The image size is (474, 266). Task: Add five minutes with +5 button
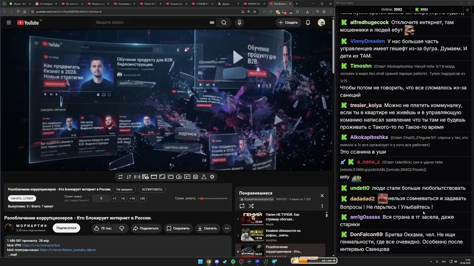click(x=123, y=198)
